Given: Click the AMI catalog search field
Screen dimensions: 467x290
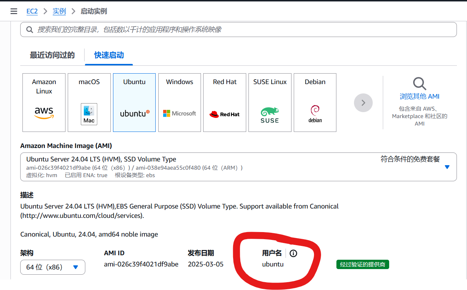Looking at the screenshot, I should point(238,30).
